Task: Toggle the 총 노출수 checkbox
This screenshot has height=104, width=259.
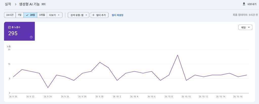Action: click(x=9, y=27)
